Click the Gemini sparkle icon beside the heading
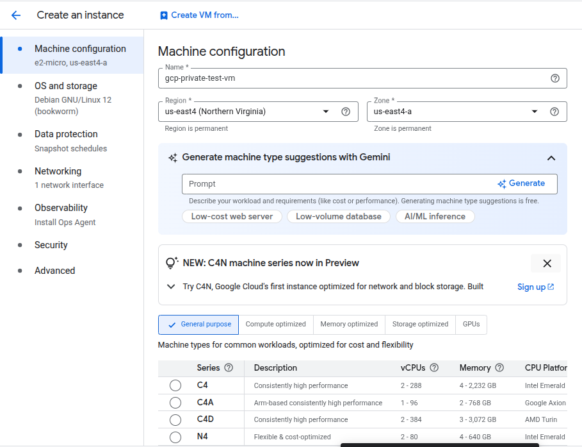 pyautogui.click(x=173, y=158)
